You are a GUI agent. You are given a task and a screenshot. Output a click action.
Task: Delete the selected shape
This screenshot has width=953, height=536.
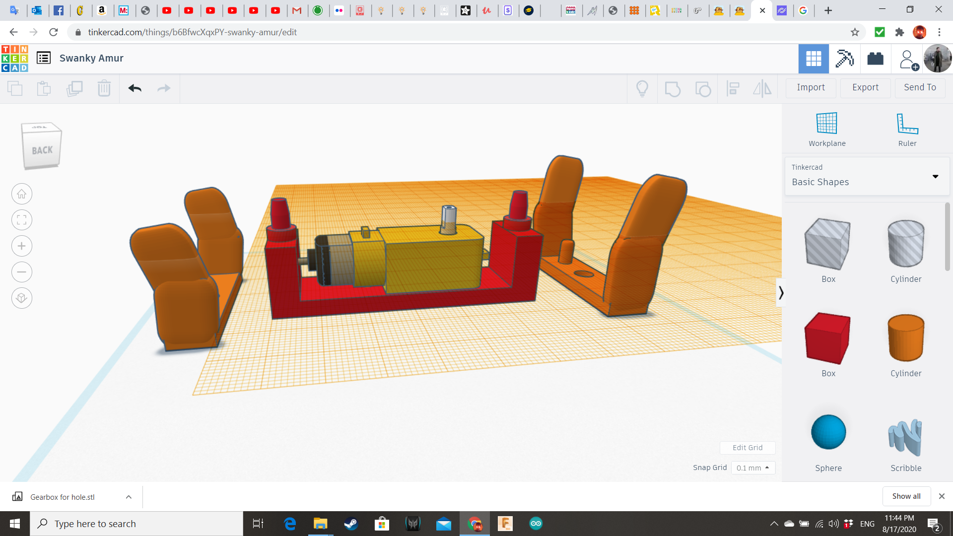(104, 88)
